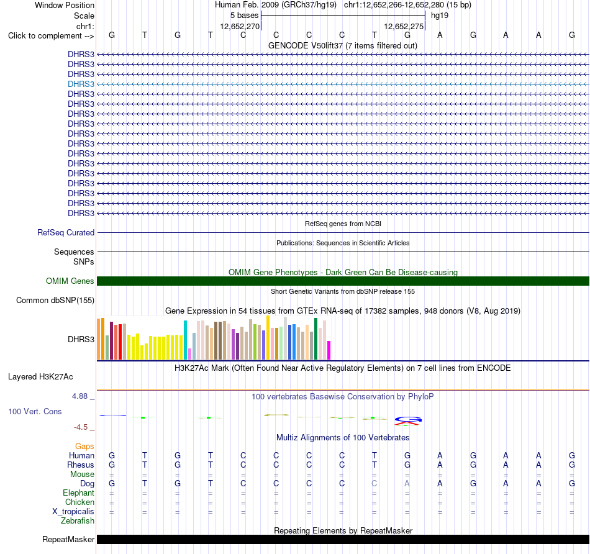Image resolution: width=590 pixels, height=554 pixels.
Task: Click the '5 bases' scale bar text
Action: [245, 16]
